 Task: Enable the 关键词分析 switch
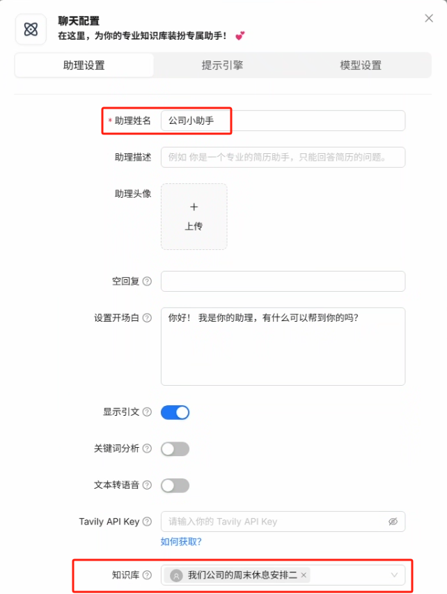click(175, 449)
